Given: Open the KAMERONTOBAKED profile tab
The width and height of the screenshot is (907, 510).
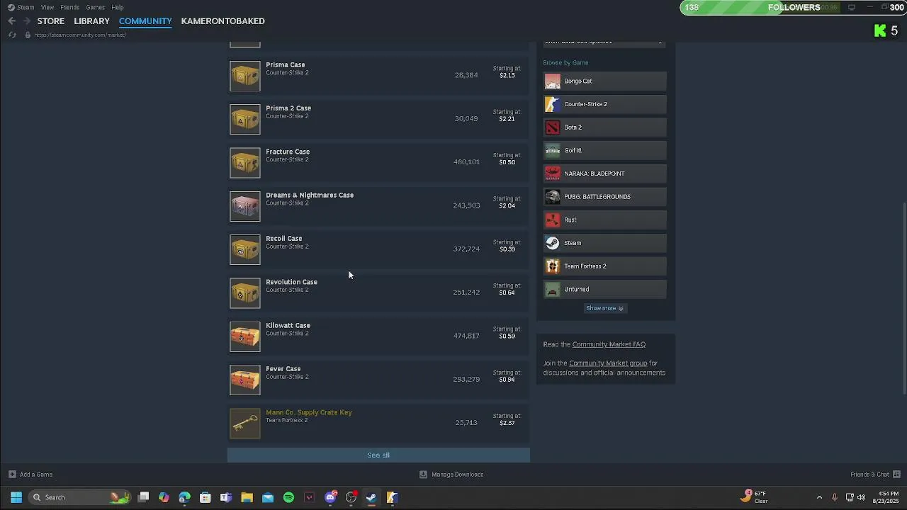Looking at the screenshot, I should tap(222, 21).
